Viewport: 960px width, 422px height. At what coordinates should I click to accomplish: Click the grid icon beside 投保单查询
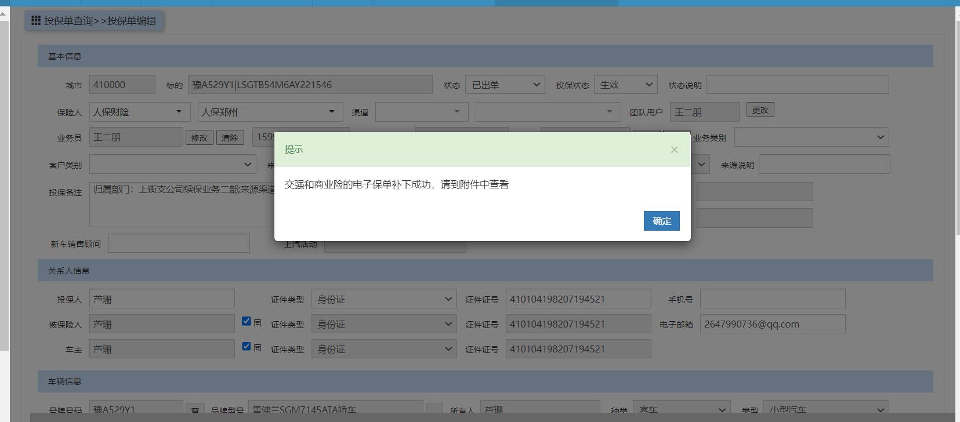pos(36,21)
